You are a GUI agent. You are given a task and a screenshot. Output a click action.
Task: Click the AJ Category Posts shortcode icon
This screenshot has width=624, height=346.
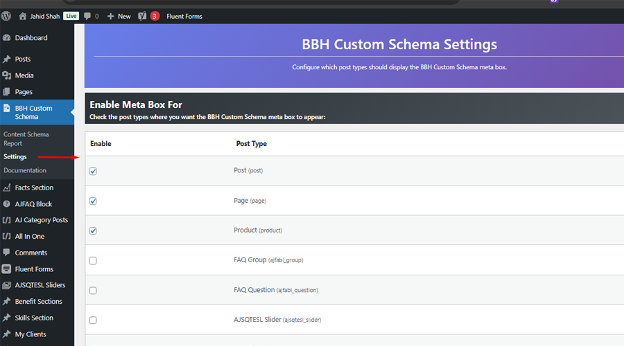7,220
